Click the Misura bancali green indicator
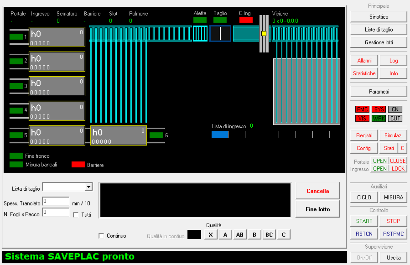The width and height of the screenshot is (410, 265). [x=16, y=164]
